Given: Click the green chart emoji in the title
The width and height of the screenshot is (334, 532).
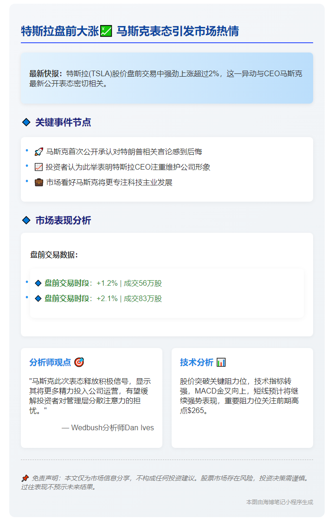Looking at the screenshot, I should tap(106, 31).
